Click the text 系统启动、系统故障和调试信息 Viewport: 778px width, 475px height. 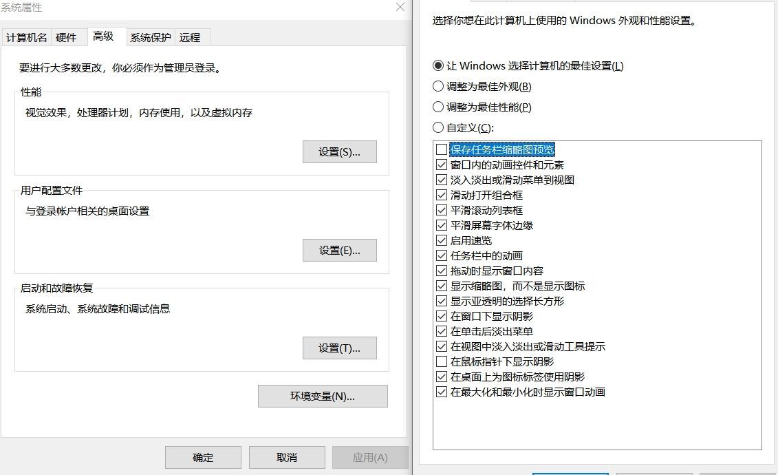pyautogui.click(x=98, y=308)
